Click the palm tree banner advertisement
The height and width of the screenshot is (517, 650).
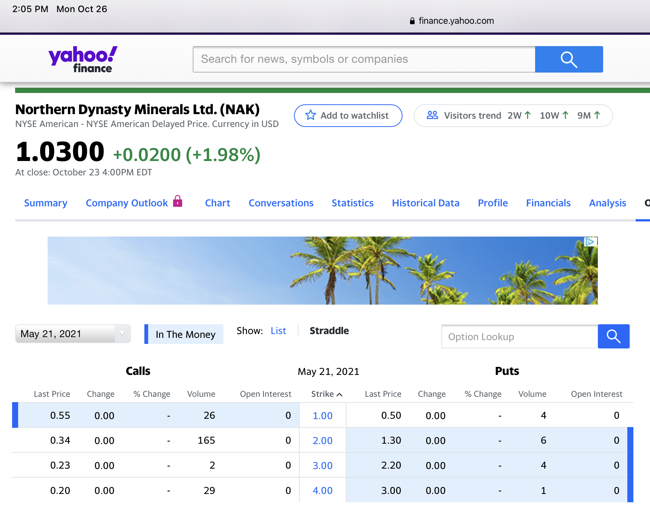[322, 271]
